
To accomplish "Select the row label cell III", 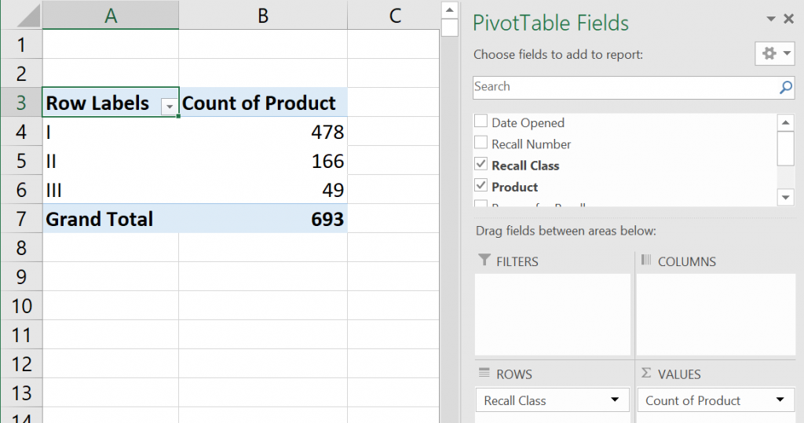I will click(x=111, y=190).
